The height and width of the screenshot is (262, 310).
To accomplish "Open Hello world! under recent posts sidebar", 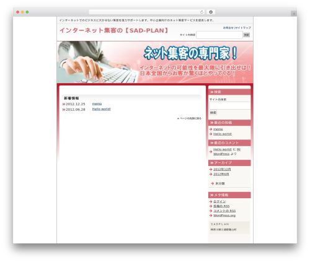I will click(x=223, y=134).
